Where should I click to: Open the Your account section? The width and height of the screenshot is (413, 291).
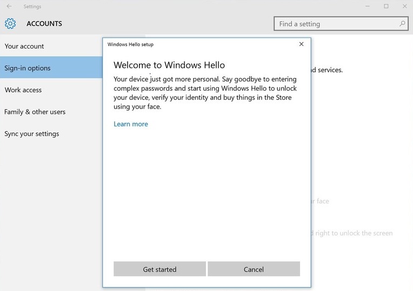coord(51,46)
